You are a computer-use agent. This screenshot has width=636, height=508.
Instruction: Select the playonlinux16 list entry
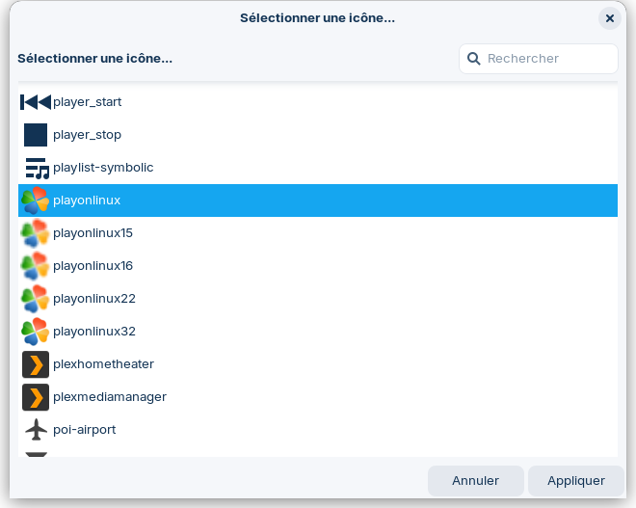tap(93, 266)
